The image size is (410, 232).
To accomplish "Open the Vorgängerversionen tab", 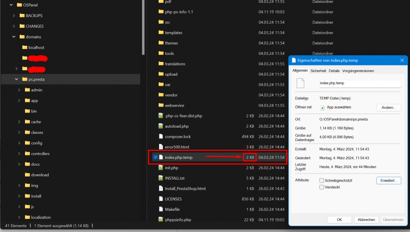I will tap(358, 71).
